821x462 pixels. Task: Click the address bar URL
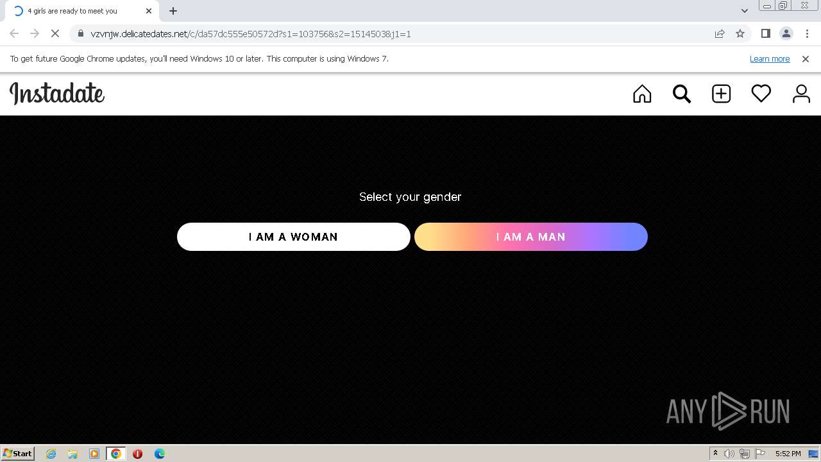(251, 34)
